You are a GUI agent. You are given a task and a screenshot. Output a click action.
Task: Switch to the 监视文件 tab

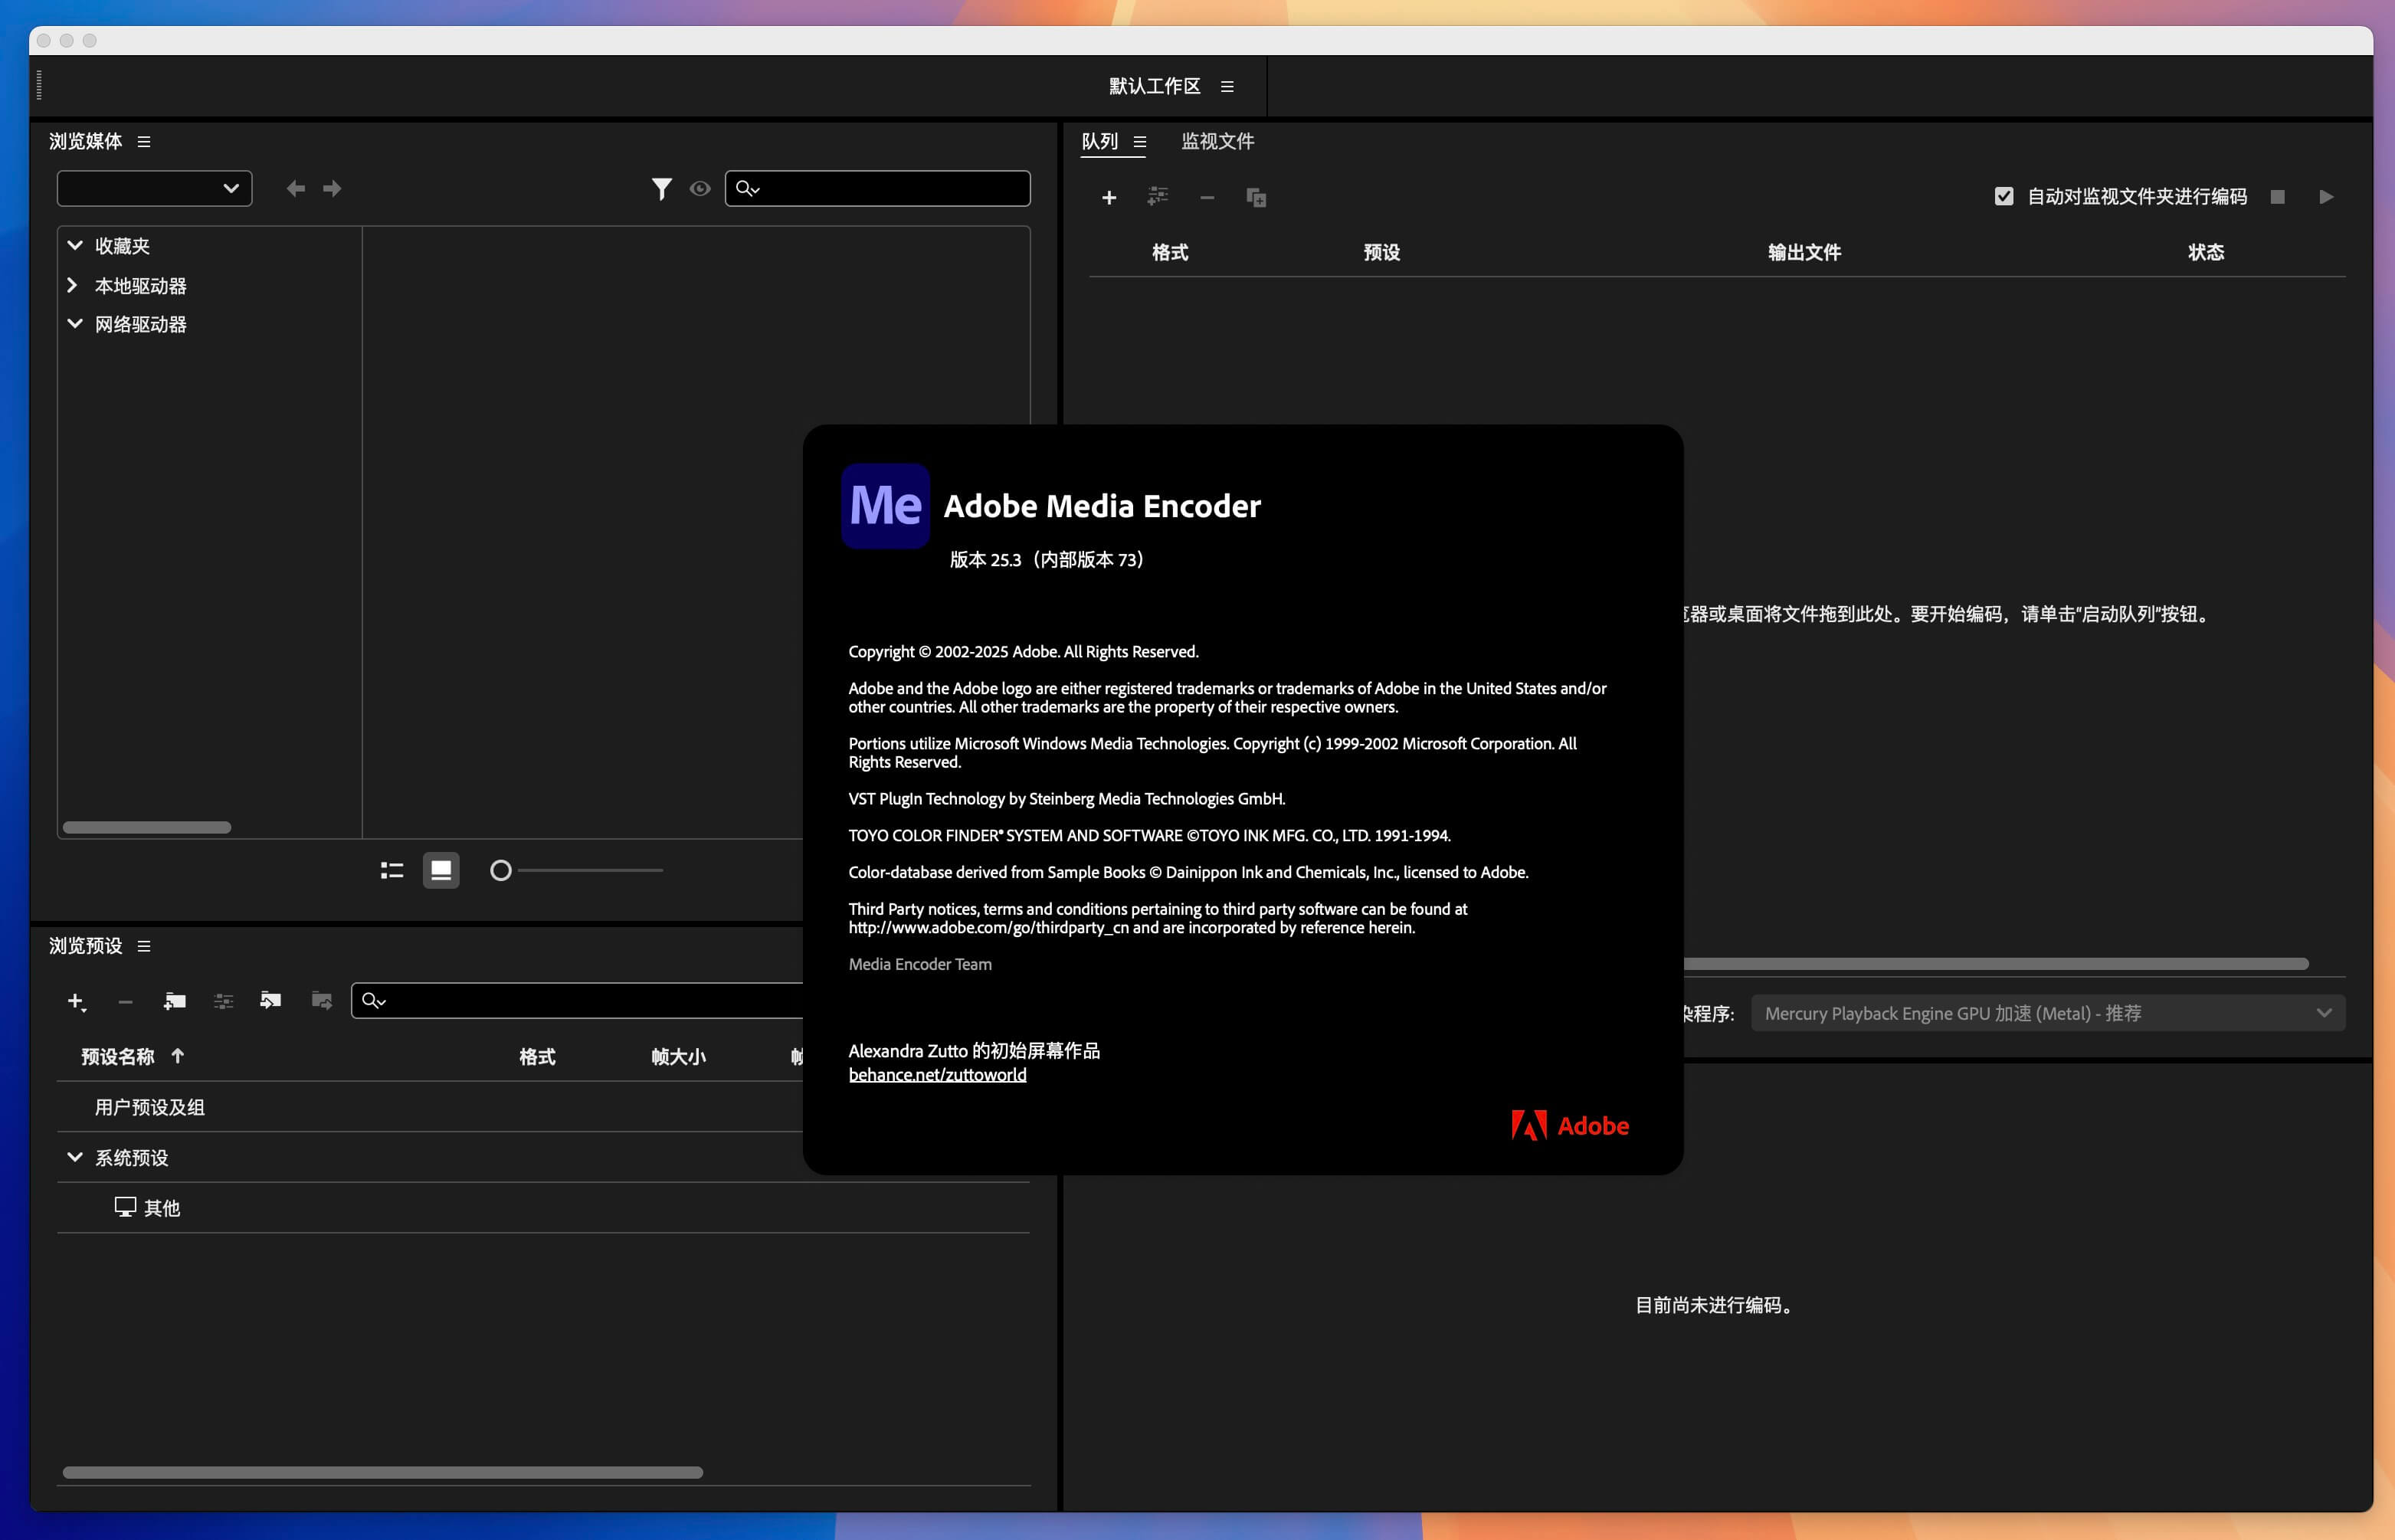[x=1217, y=141]
